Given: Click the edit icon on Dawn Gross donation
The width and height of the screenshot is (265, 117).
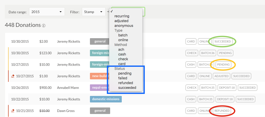Looking at the screenshot, I should pyautogui.click(x=13, y=111).
